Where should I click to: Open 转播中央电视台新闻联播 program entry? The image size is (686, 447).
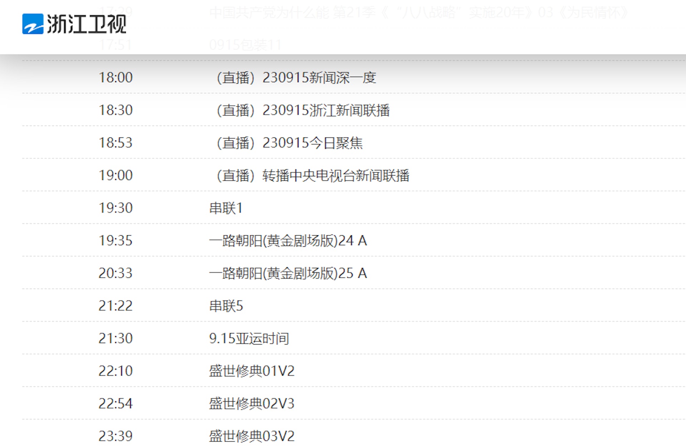[313, 175]
